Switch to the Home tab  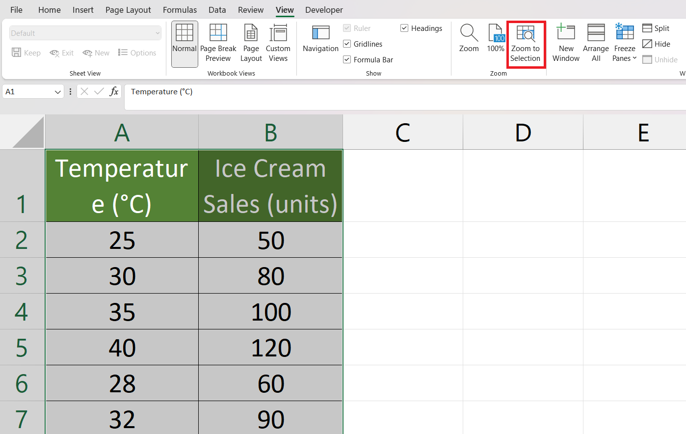pos(50,10)
